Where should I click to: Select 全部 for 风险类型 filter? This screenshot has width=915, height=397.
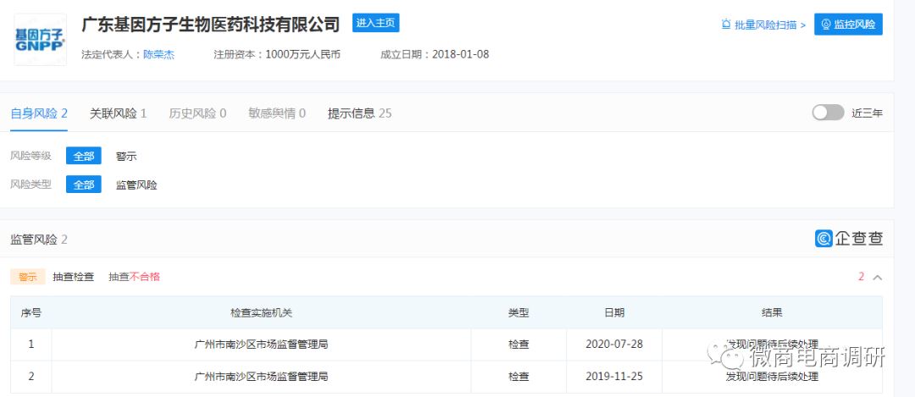(x=83, y=185)
